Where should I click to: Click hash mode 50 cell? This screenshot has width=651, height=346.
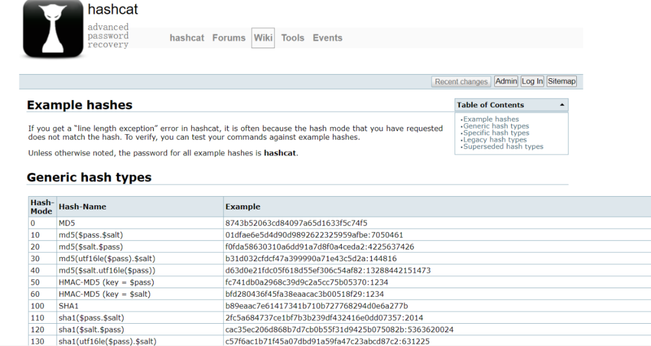click(x=42, y=282)
